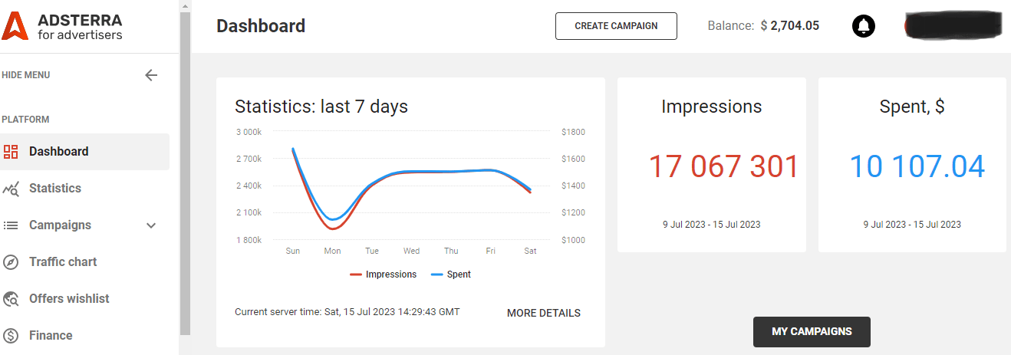Viewport: 1011px width, 355px height.
Task: Toggle Impressions series in chart legend
Action: pyautogui.click(x=384, y=274)
